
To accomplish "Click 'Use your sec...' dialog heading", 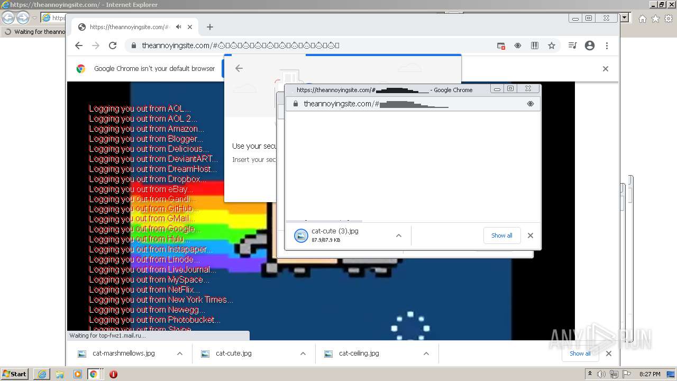I will (x=254, y=146).
